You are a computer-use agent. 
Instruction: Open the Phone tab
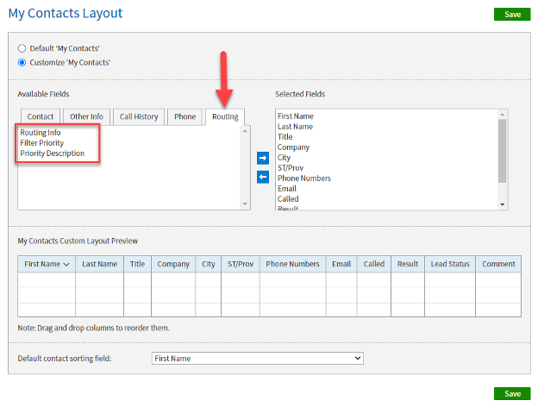pos(185,116)
